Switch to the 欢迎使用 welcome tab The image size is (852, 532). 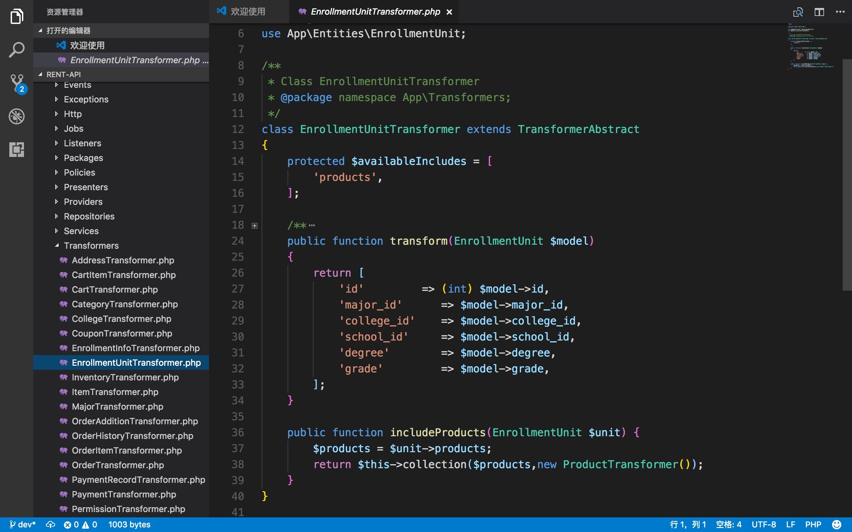(248, 12)
